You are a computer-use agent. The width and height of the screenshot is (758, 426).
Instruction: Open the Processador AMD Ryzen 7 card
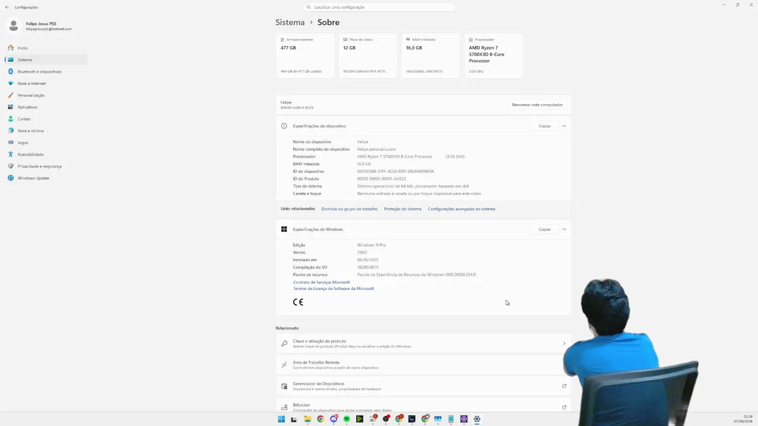pyautogui.click(x=494, y=56)
